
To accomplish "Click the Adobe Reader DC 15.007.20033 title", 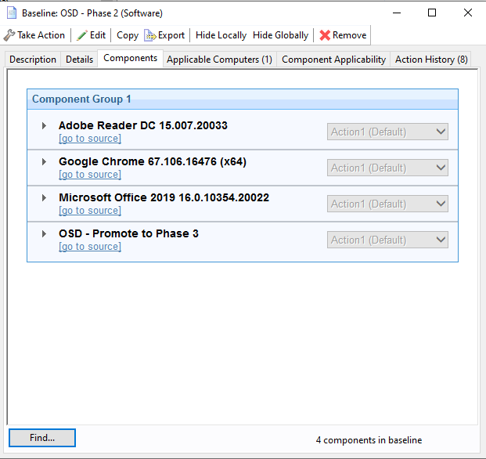I will (x=143, y=125).
